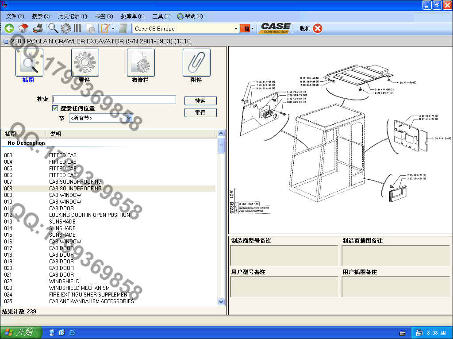This screenshot has height=339, width=453.
Task: Click the barcode icon in toolbar
Action: [78, 28]
